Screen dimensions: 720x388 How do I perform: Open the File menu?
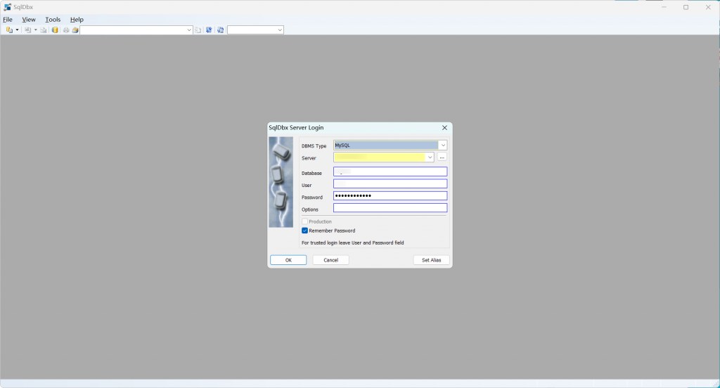[8, 19]
